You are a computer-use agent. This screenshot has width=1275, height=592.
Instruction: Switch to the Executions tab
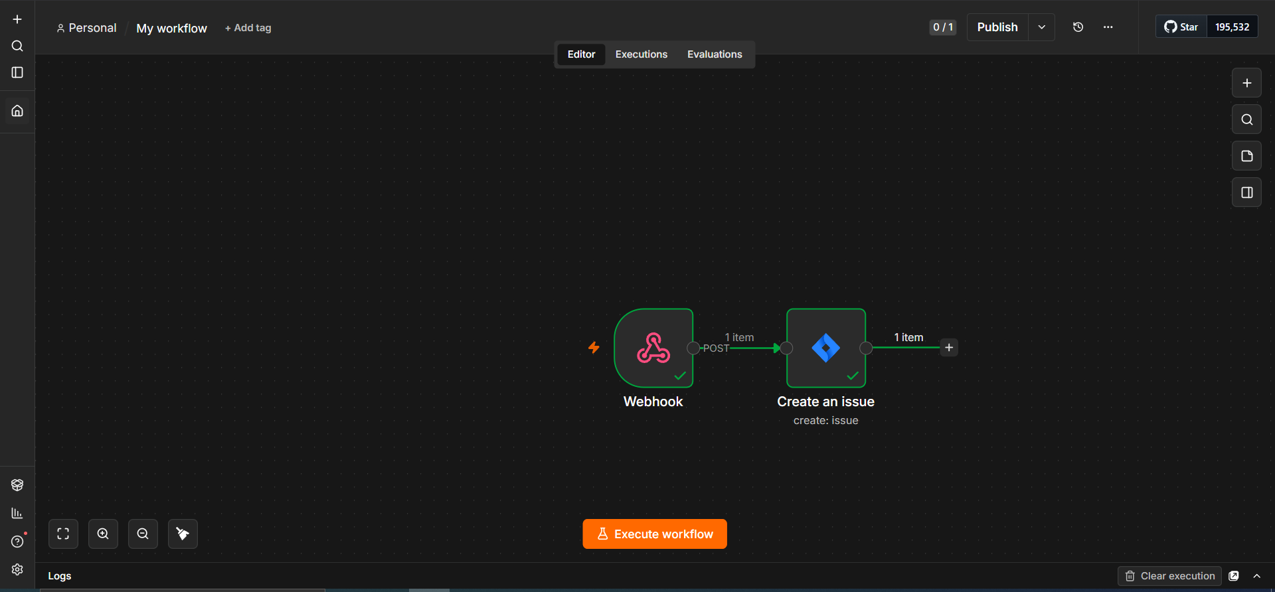641,54
